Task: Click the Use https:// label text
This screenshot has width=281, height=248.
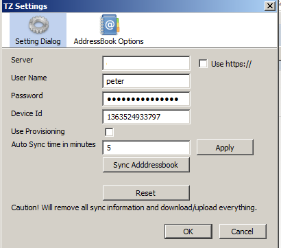Action: coord(231,64)
